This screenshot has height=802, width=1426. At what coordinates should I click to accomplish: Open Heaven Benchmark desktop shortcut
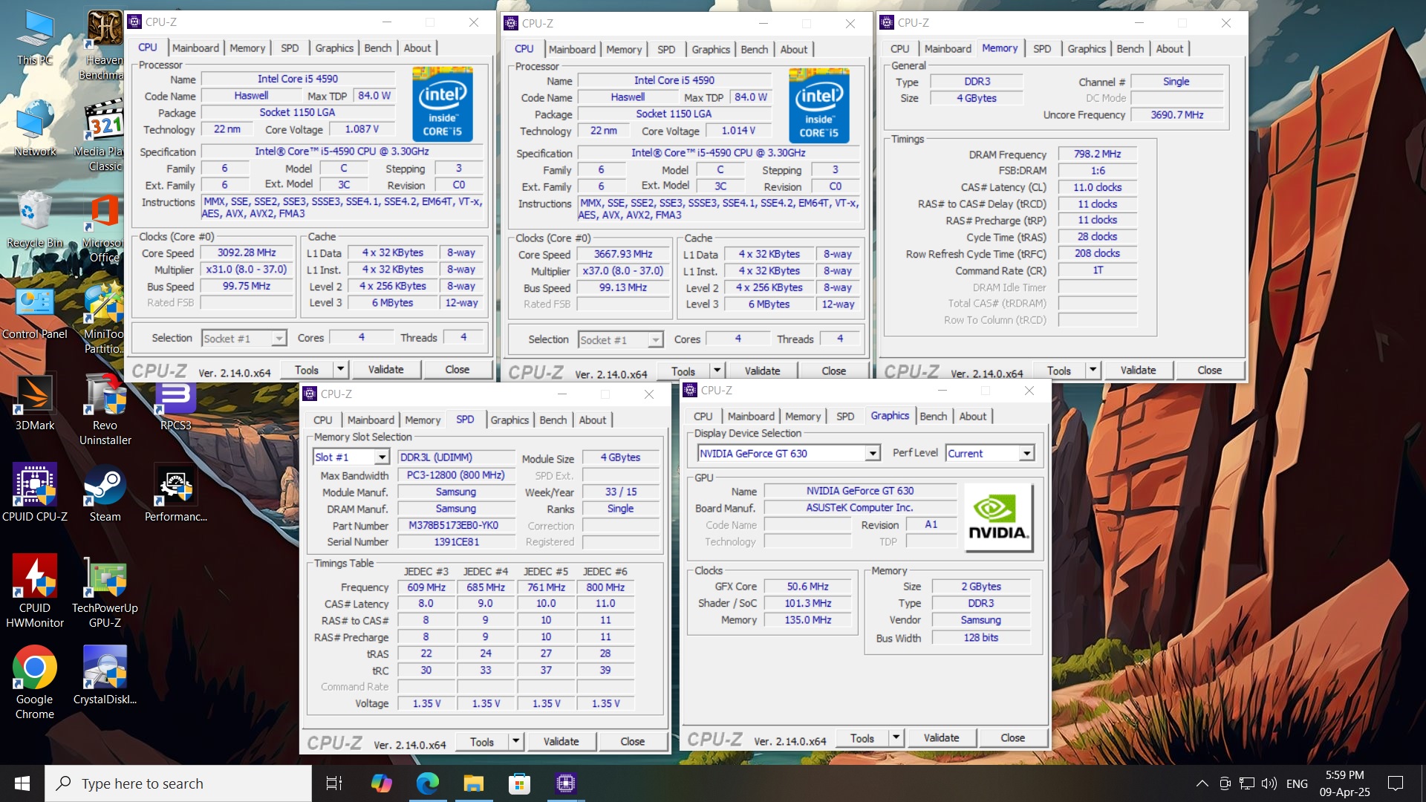pyautogui.click(x=104, y=45)
